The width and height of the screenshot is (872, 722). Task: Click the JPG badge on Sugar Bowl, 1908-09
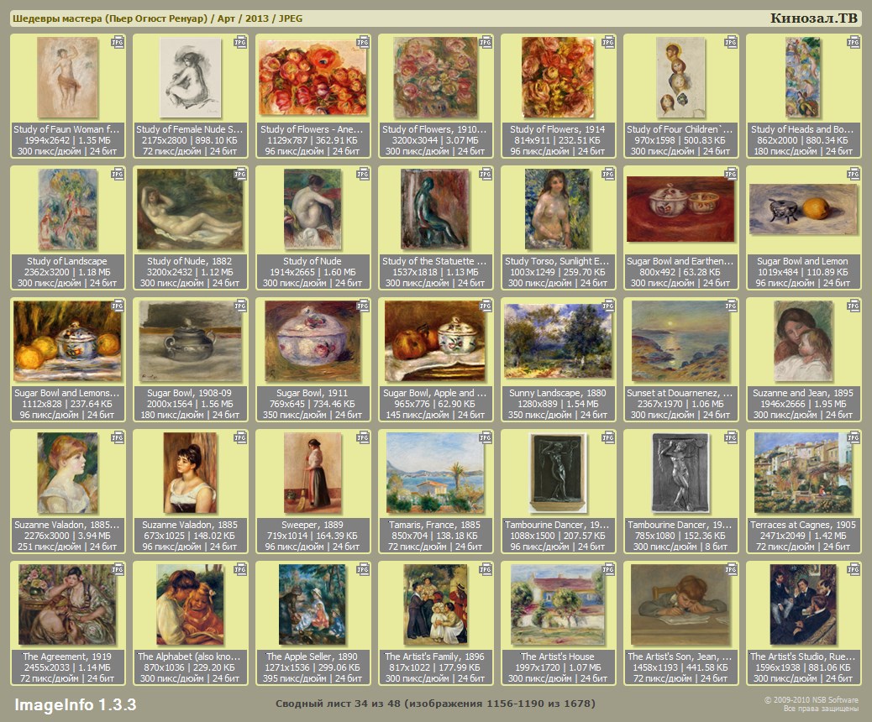240,306
